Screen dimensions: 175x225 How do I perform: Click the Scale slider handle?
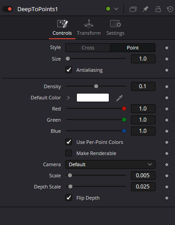pos(70,176)
